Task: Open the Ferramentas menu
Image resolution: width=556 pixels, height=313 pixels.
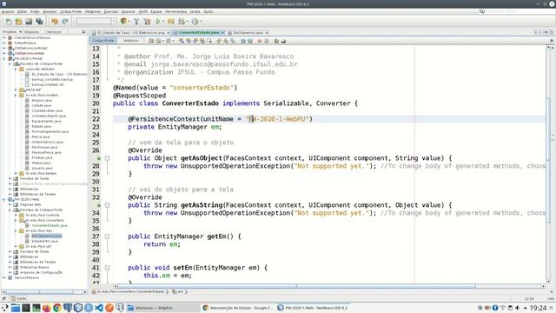Action: 176,11
